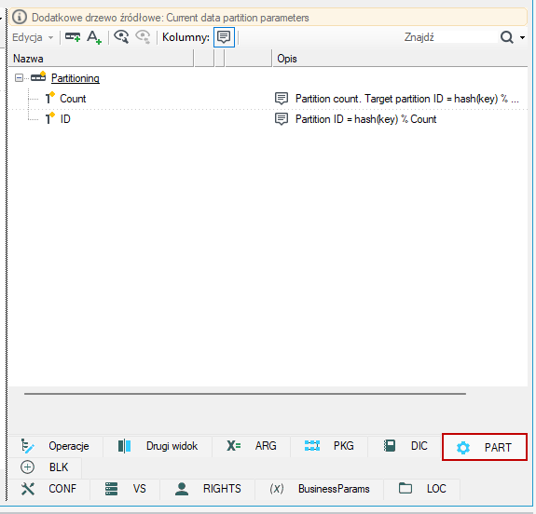Open the BLK tab
536x514 pixels.
[45, 467]
